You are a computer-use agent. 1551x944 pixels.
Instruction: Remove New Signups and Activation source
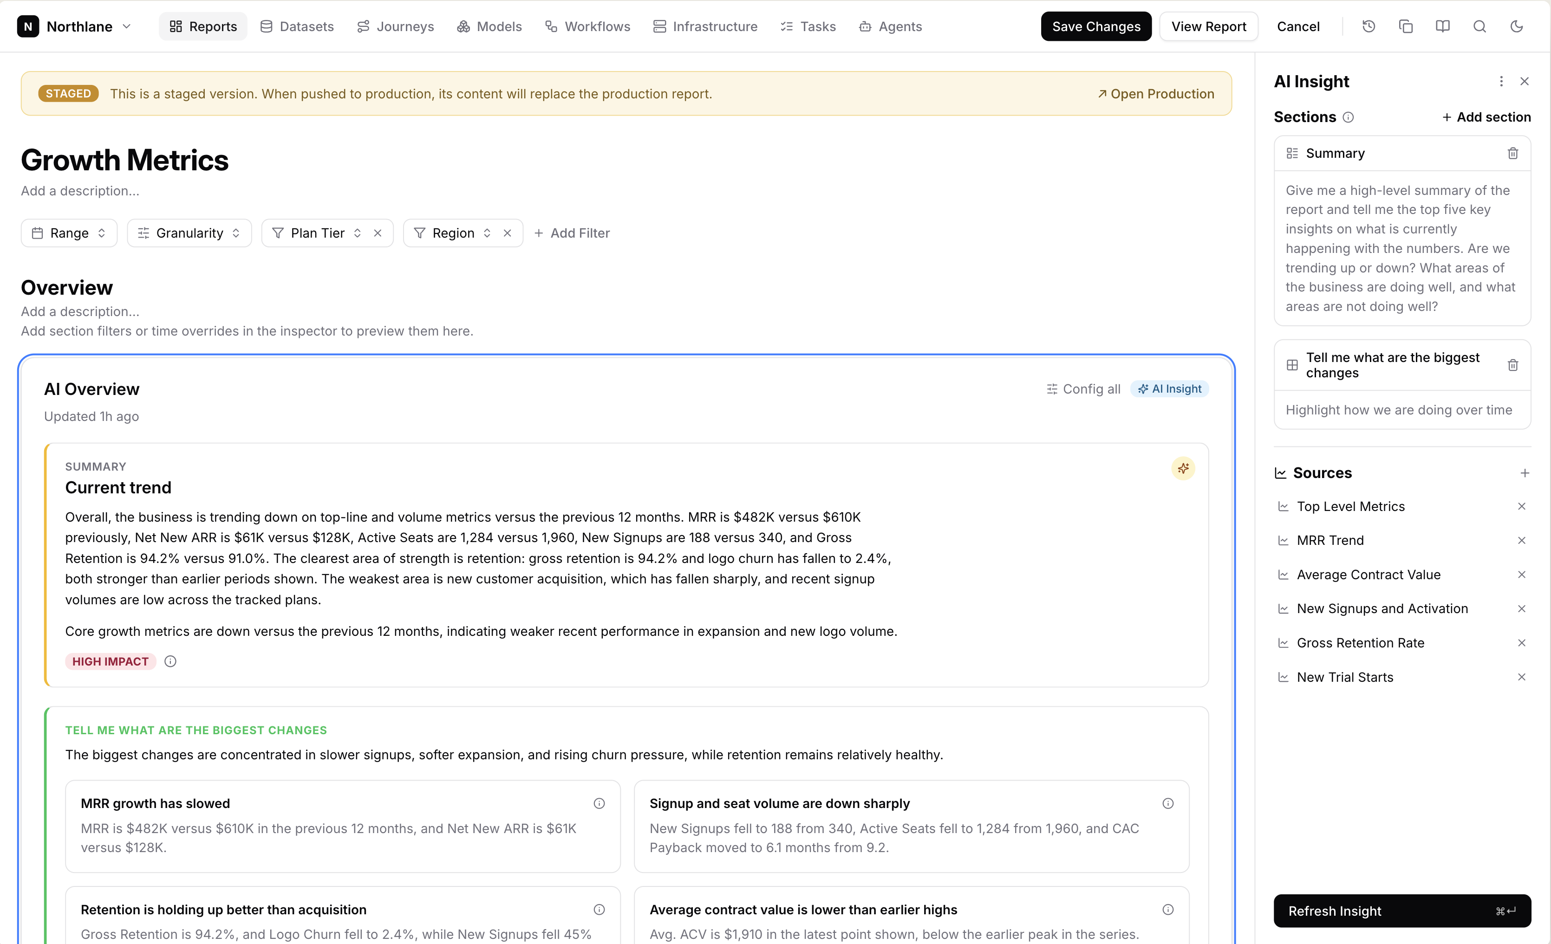(x=1521, y=609)
